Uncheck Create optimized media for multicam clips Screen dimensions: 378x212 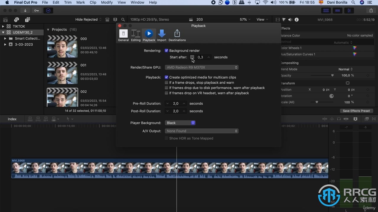(167, 77)
